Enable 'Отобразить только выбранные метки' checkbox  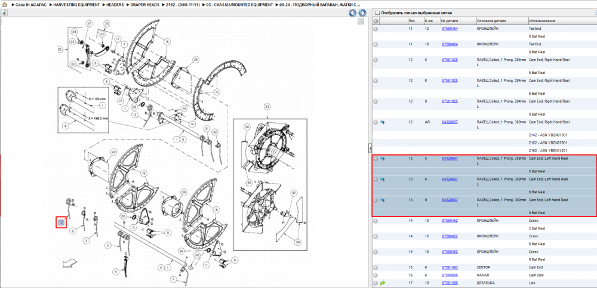point(377,13)
